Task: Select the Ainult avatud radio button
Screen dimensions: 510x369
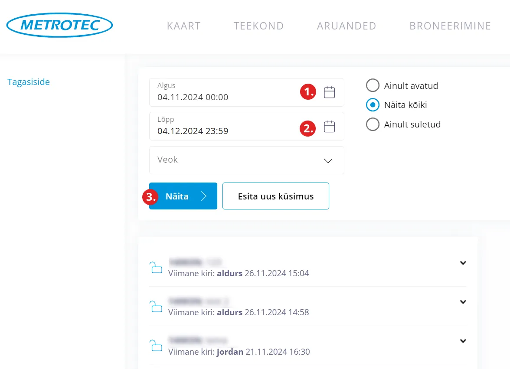Action: click(373, 85)
